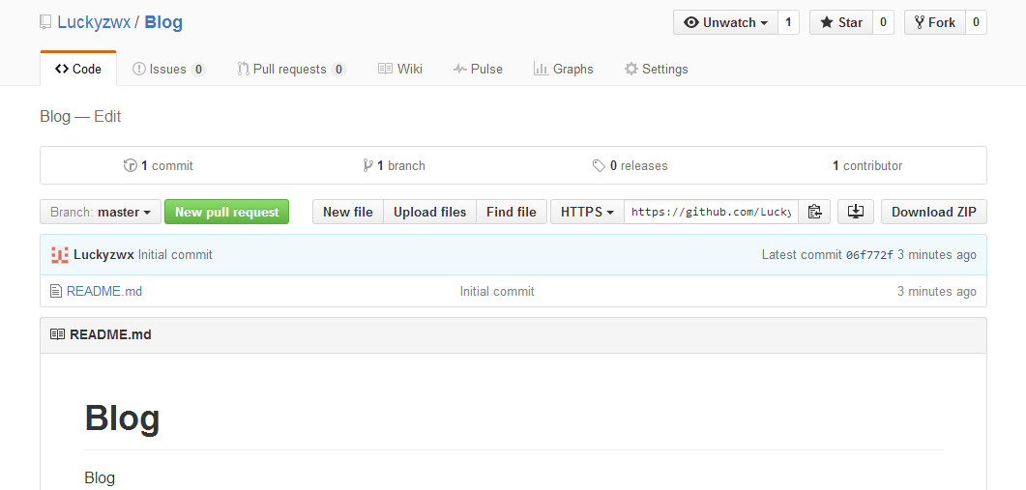Copy clone URL with clipboard icon
The height and width of the screenshot is (490, 1026).
click(814, 212)
